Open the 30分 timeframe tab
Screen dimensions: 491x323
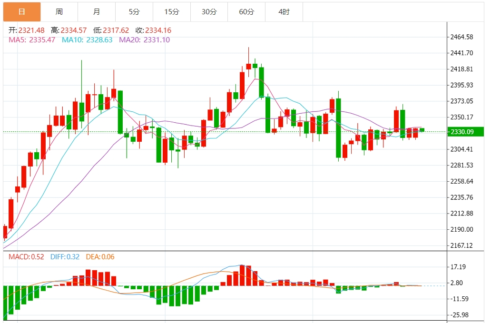(x=209, y=12)
